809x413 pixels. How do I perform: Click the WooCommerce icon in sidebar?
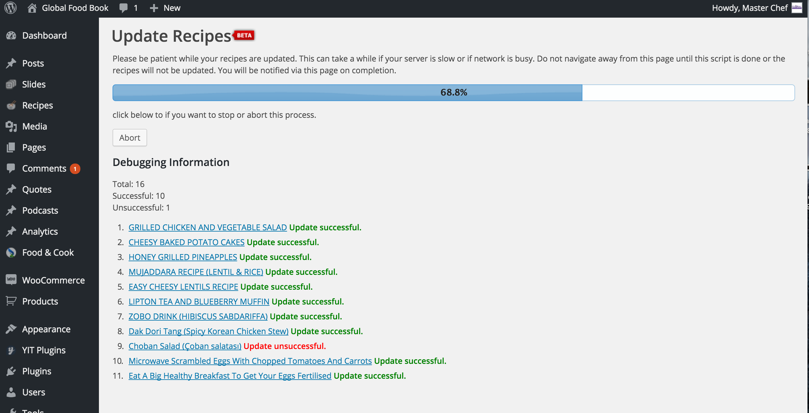tap(11, 279)
